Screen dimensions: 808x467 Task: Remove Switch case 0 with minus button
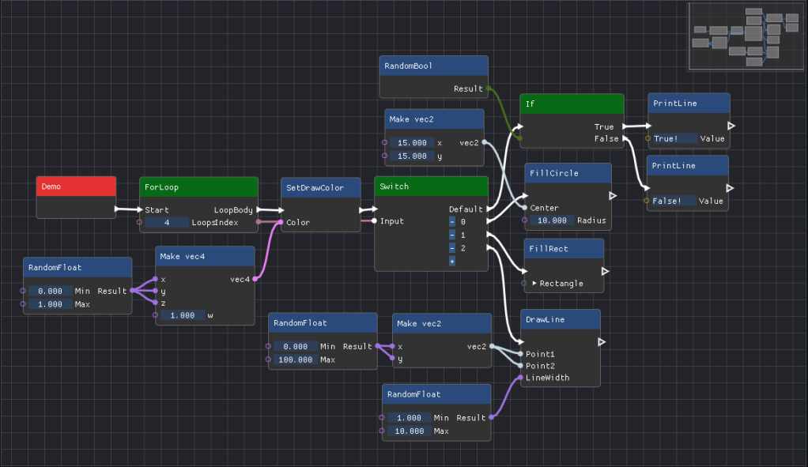pyautogui.click(x=452, y=222)
